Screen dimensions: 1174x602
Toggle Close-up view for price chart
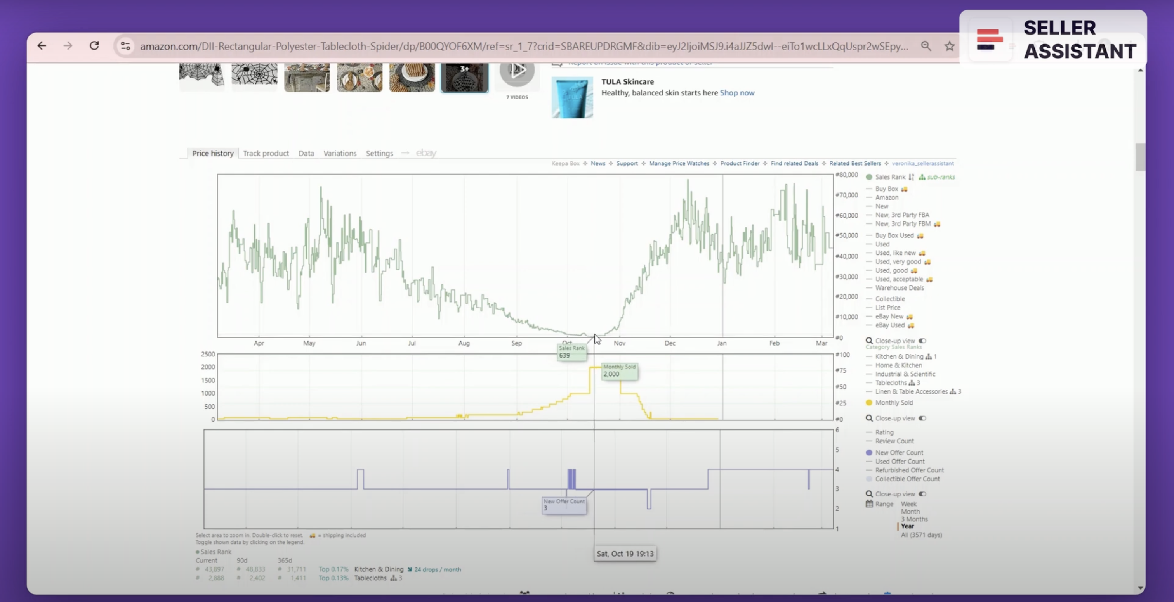coord(922,341)
